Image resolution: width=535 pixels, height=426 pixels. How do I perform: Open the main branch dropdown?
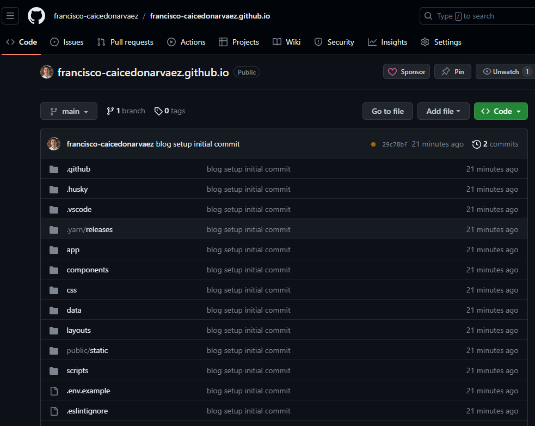click(69, 111)
